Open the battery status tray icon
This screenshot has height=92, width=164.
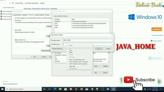[145, 89]
